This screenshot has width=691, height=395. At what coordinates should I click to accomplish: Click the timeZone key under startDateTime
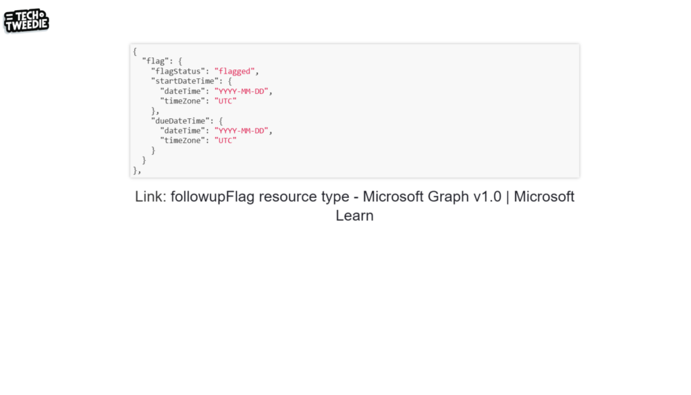coord(182,101)
